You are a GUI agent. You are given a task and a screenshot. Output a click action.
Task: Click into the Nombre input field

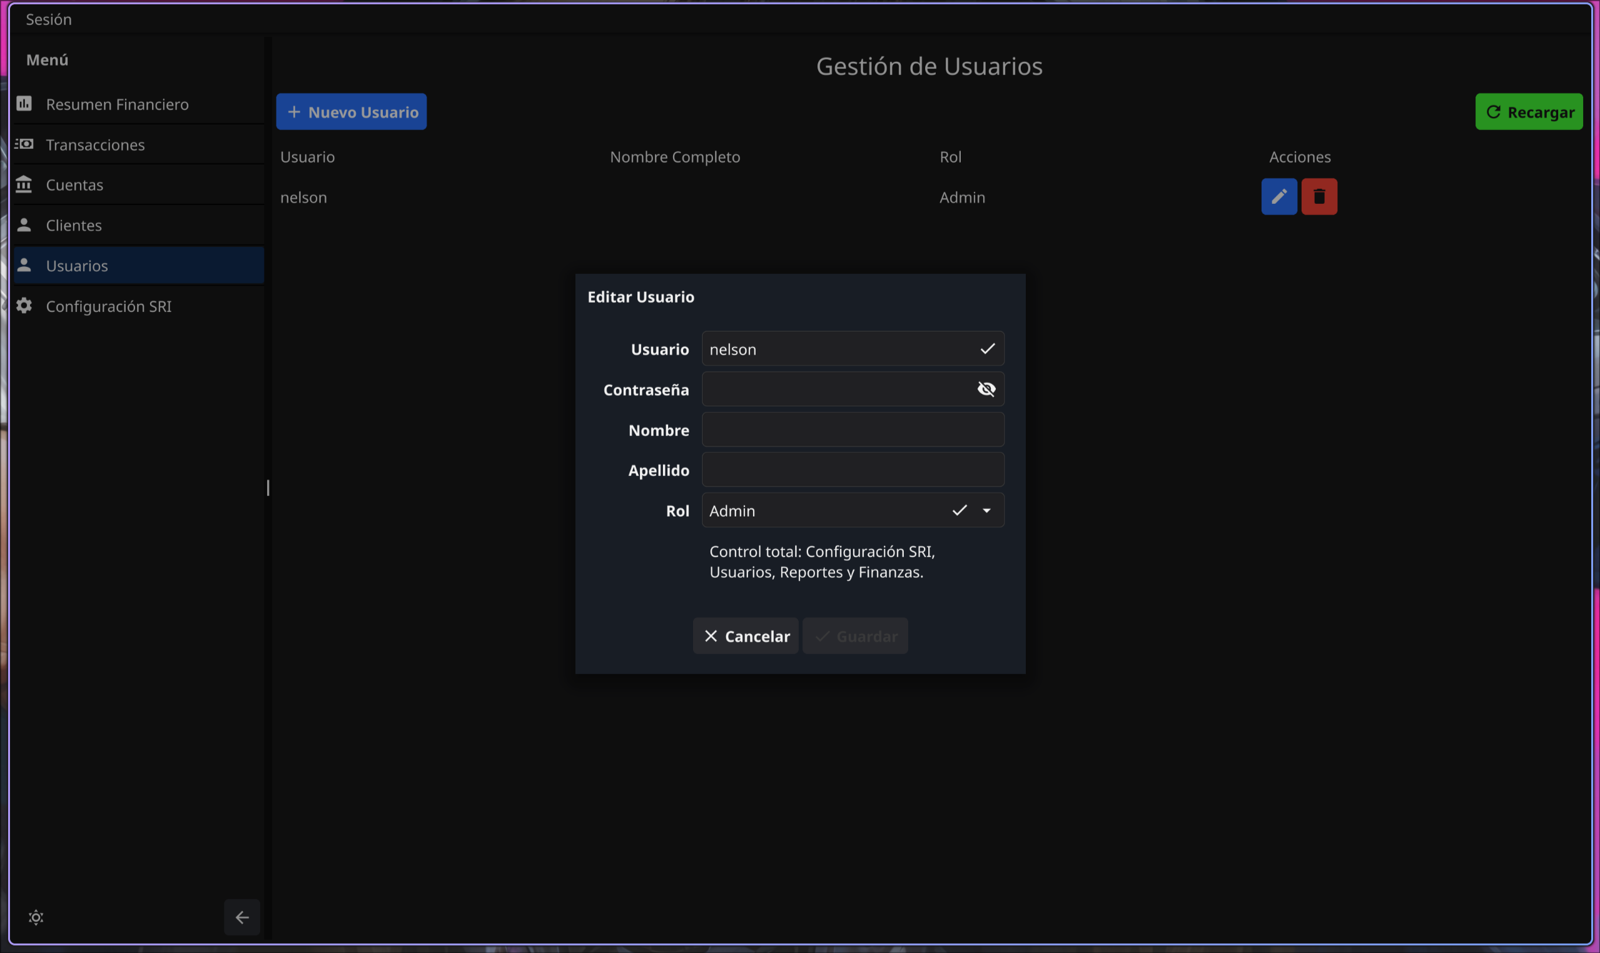coord(853,430)
